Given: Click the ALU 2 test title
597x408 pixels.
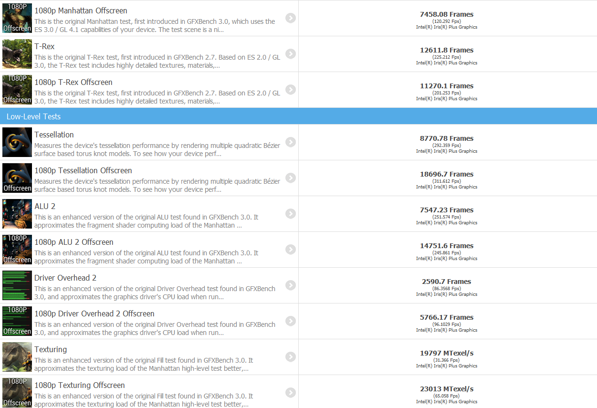Looking at the screenshot, I should (x=45, y=206).
